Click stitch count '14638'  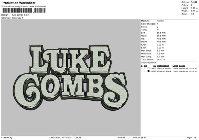click(153, 72)
